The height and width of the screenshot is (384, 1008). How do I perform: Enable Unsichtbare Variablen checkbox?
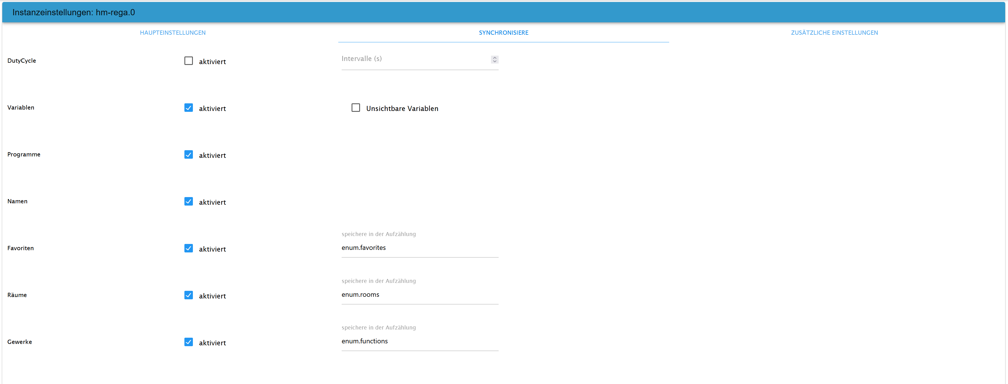(x=355, y=108)
